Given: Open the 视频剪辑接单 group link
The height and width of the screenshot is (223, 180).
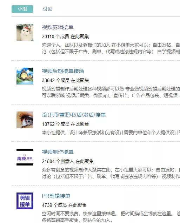Looking at the screenshot, I should click(58, 27).
